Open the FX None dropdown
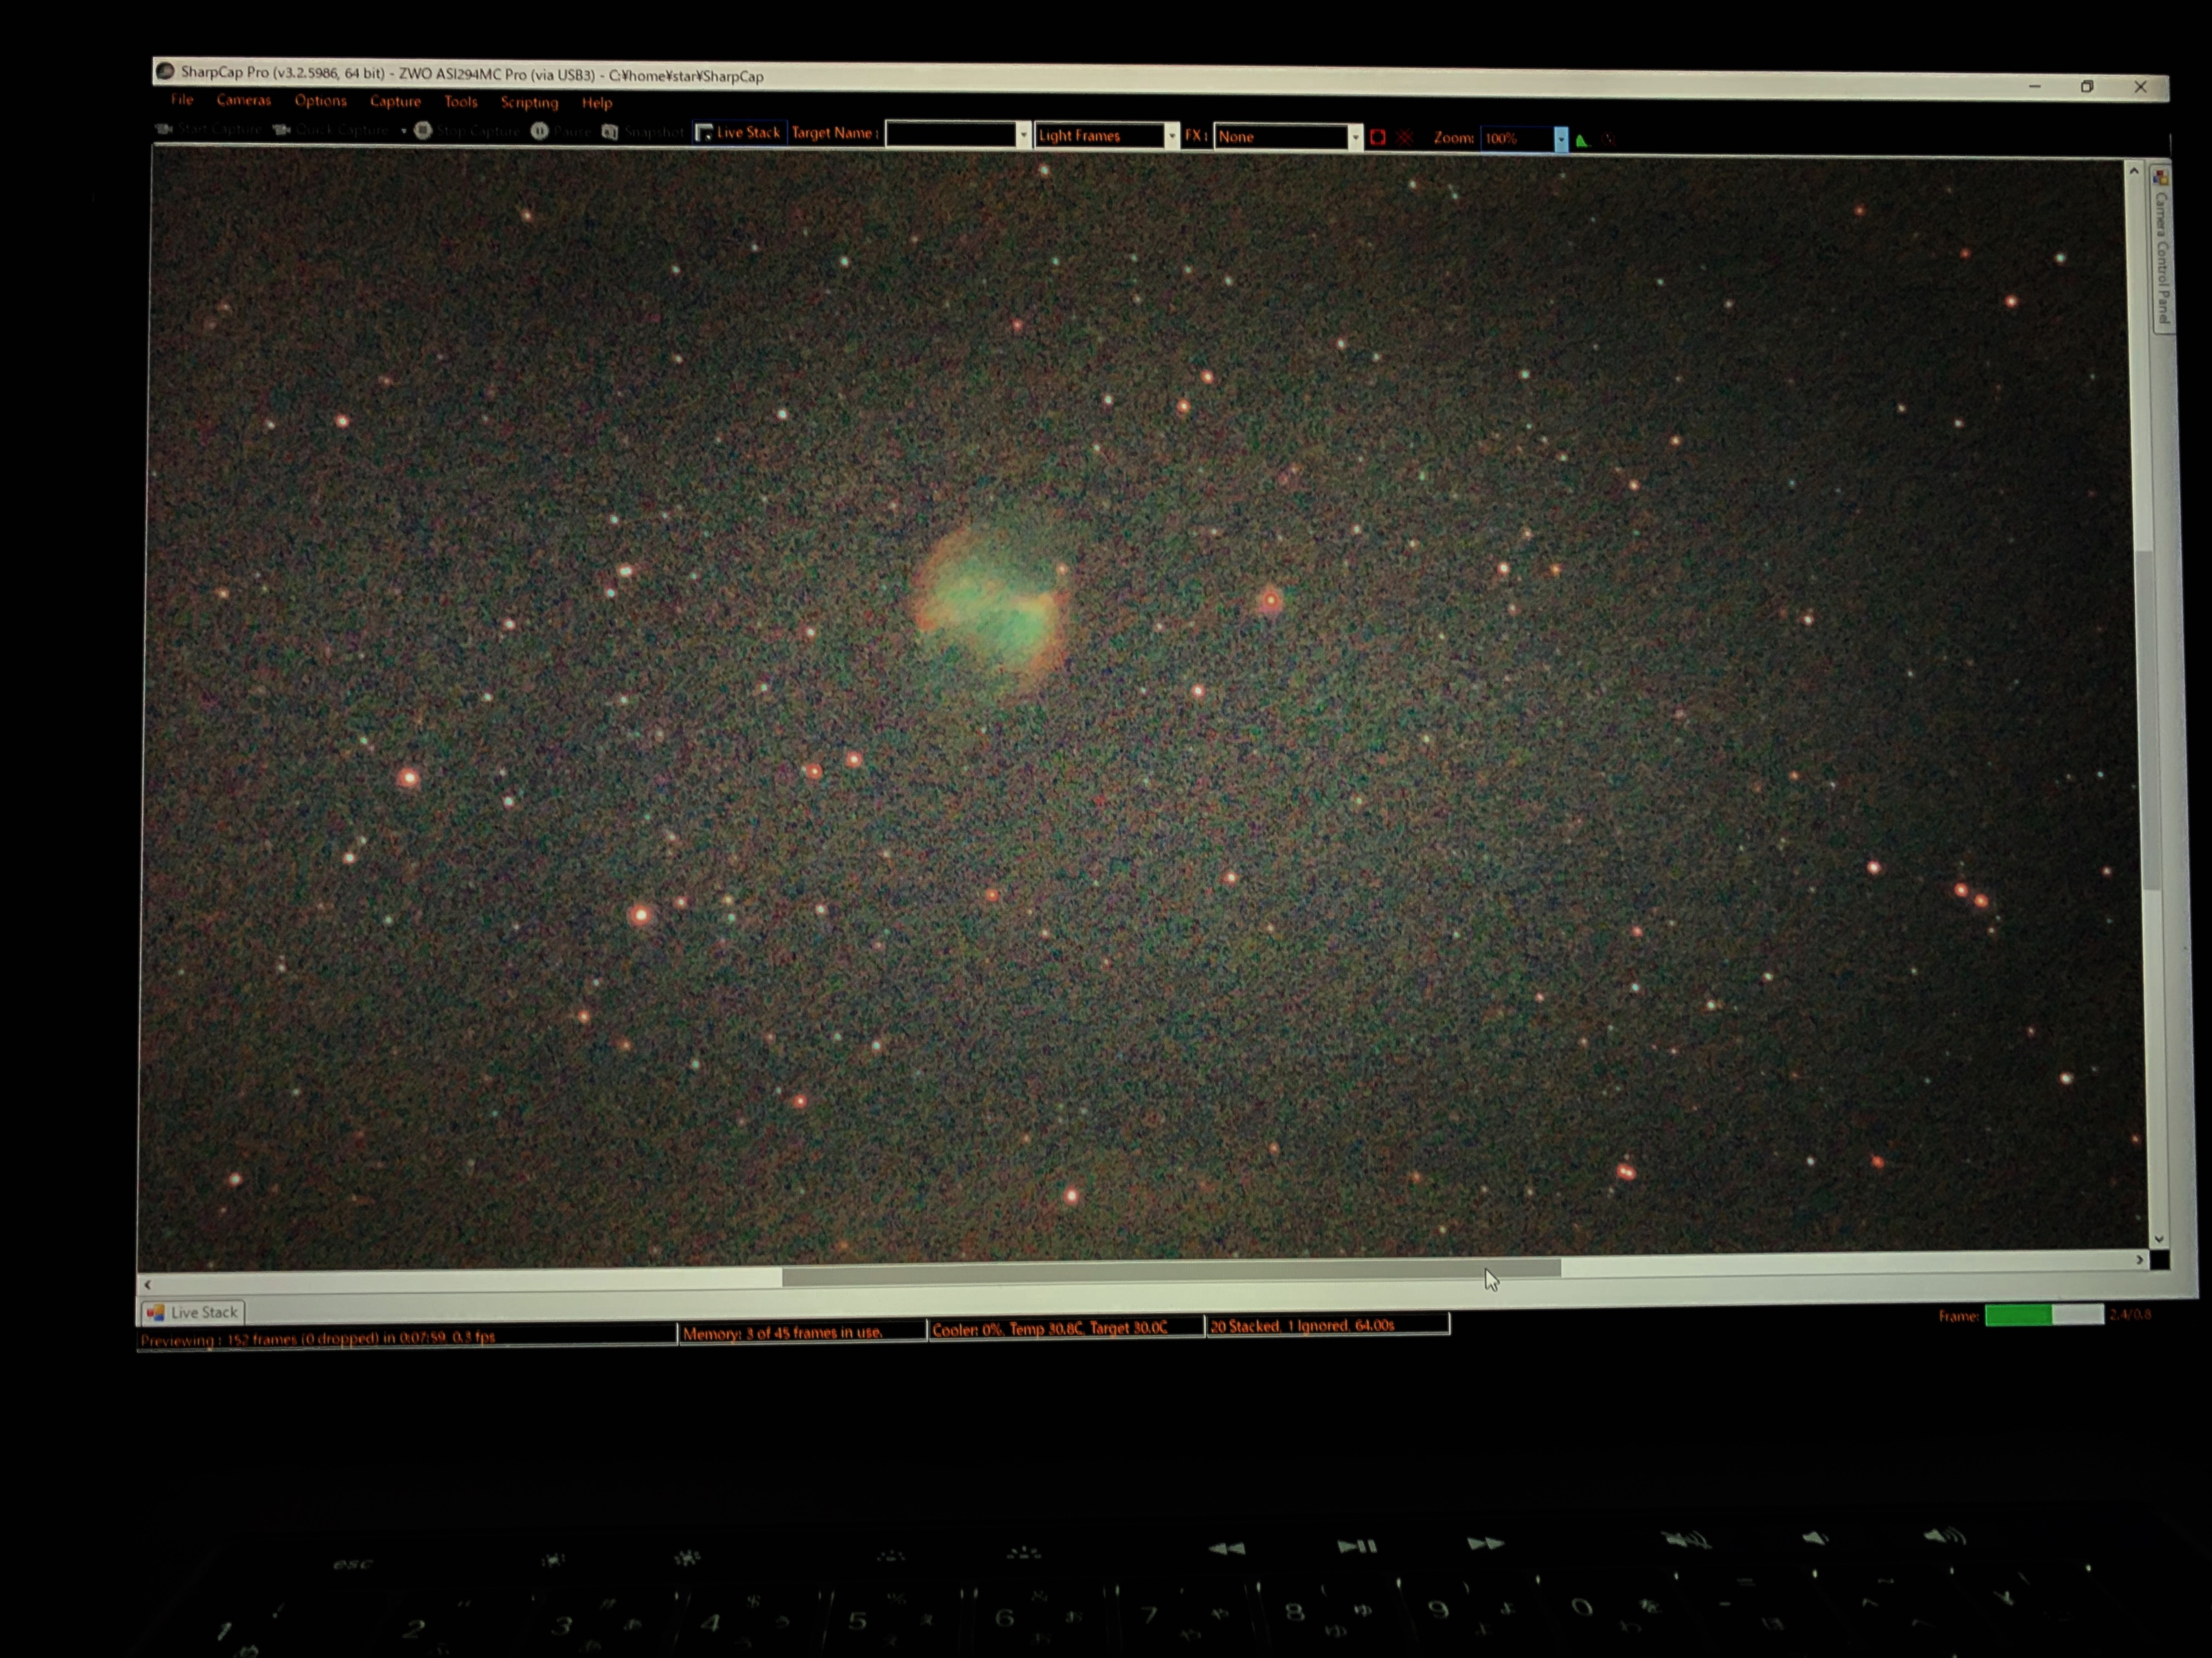Viewport: 2212px width, 1658px height. pyautogui.click(x=1288, y=137)
